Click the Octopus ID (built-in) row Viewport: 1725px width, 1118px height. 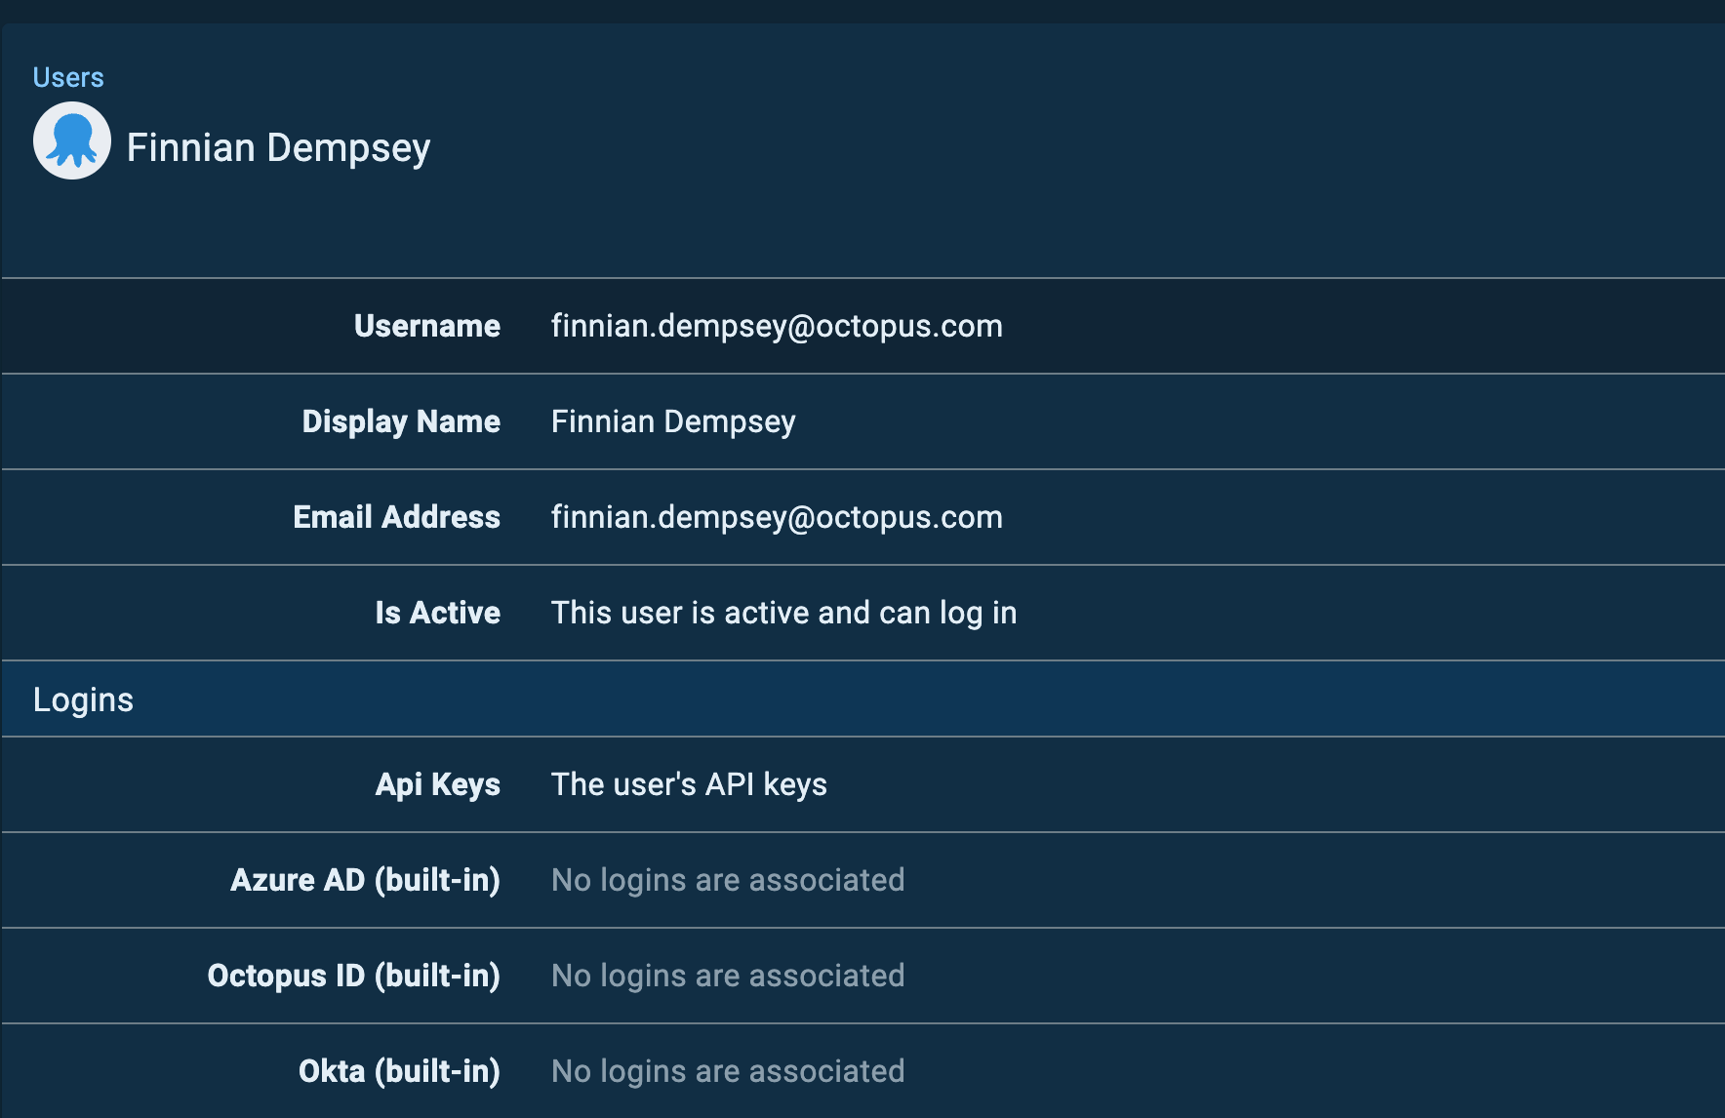727,976
